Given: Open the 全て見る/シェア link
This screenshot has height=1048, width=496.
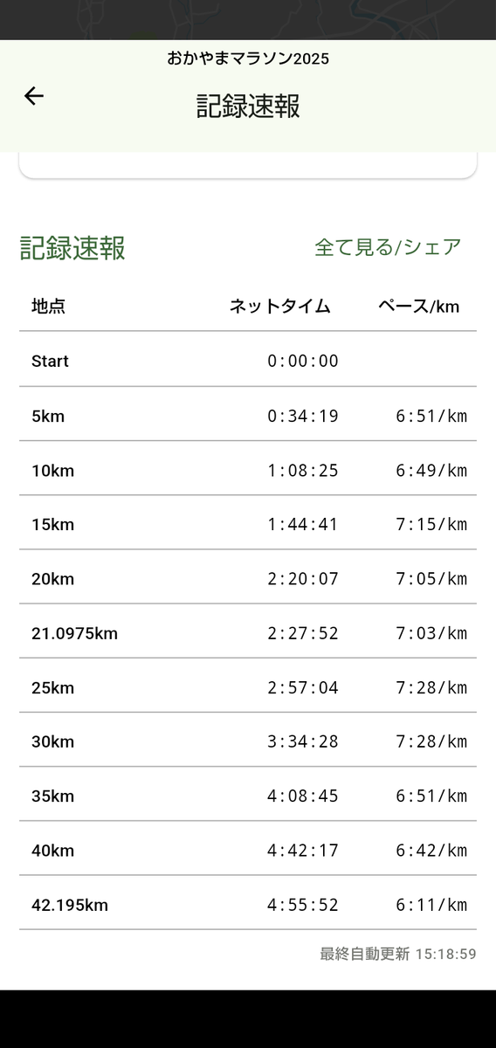Looking at the screenshot, I should [388, 247].
